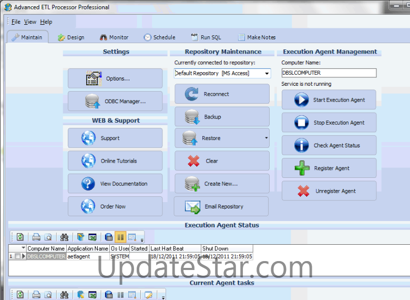Click Check Agent Status
The width and height of the screenshot is (410, 300).
[329, 145]
